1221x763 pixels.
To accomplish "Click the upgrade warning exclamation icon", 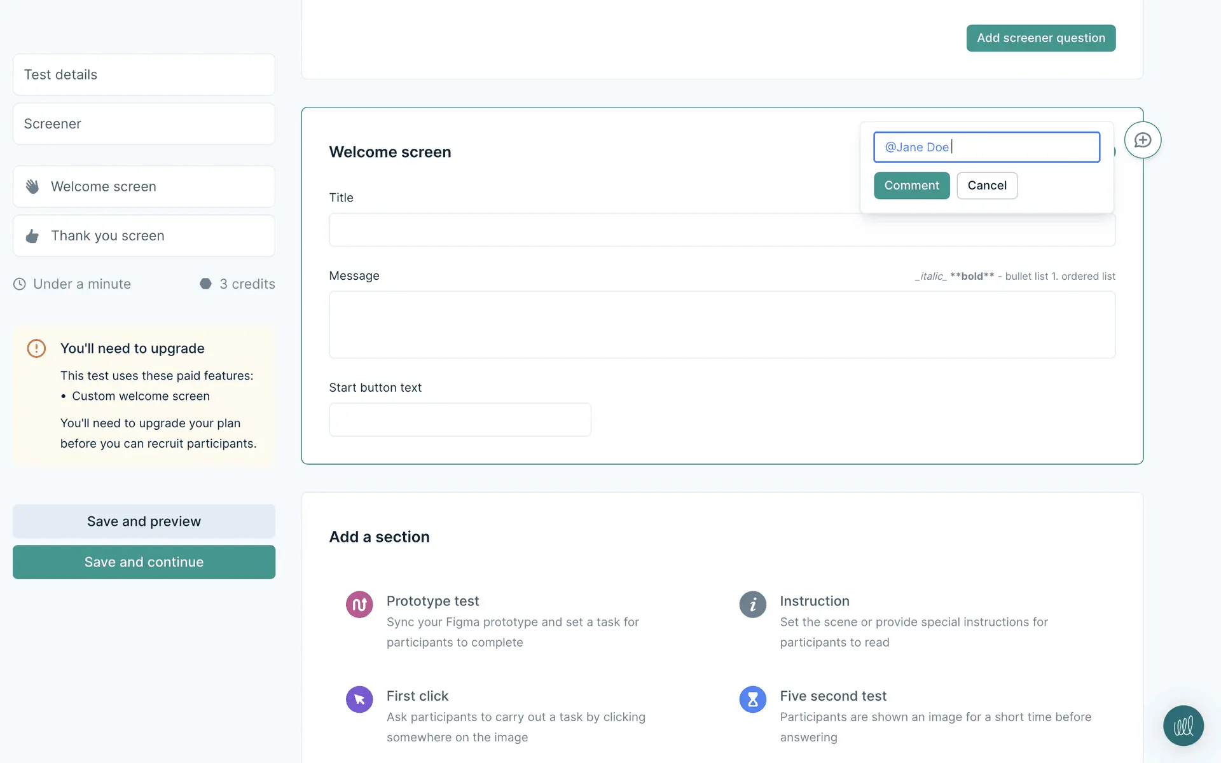I will 36,348.
